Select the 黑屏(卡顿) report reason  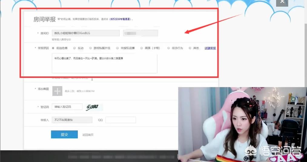142,48
